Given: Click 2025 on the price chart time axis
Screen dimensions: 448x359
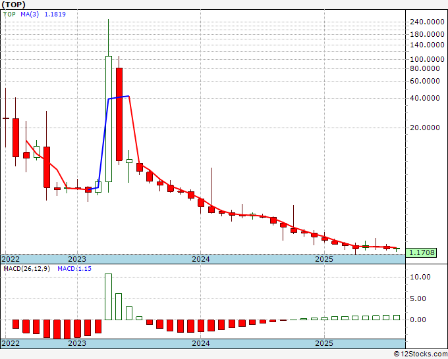Looking at the screenshot, I should coord(324,259).
